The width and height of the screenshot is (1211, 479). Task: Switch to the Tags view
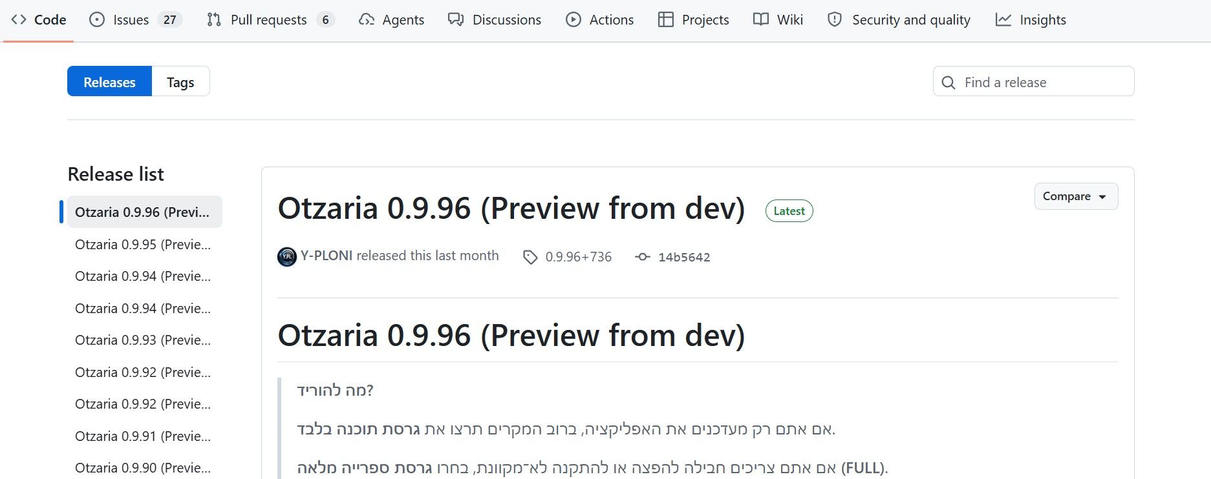point(180,81)
